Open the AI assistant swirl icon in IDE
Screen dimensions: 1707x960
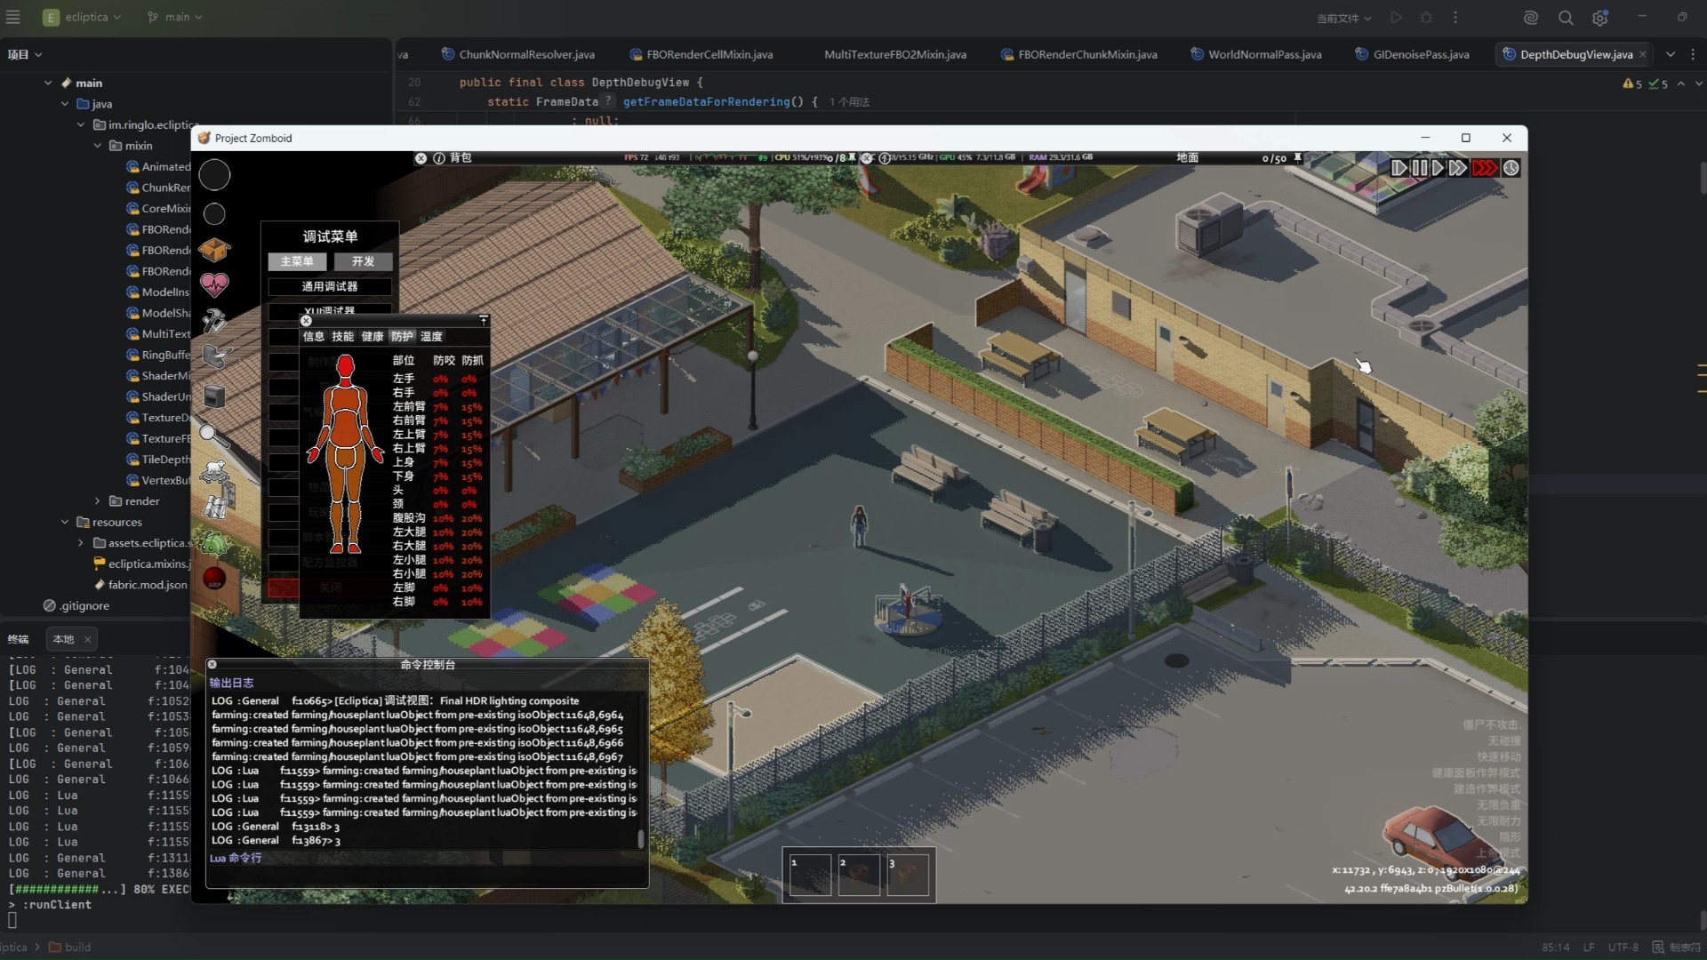[x=1530, y=18]
